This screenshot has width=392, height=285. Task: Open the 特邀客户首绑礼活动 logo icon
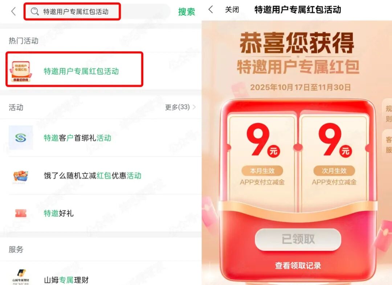click(21, 138)
